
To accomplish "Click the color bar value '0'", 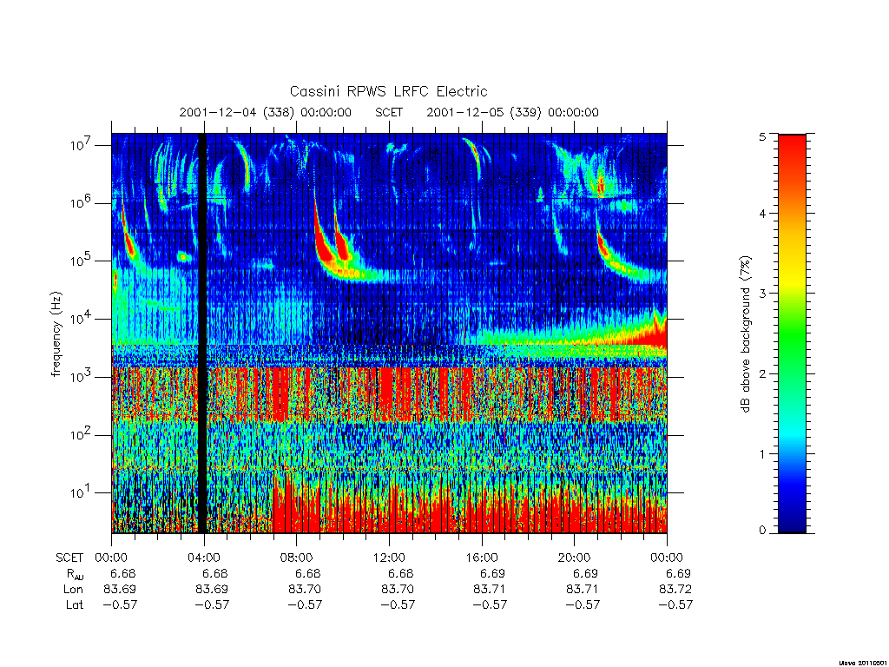I will click(762, 531).
